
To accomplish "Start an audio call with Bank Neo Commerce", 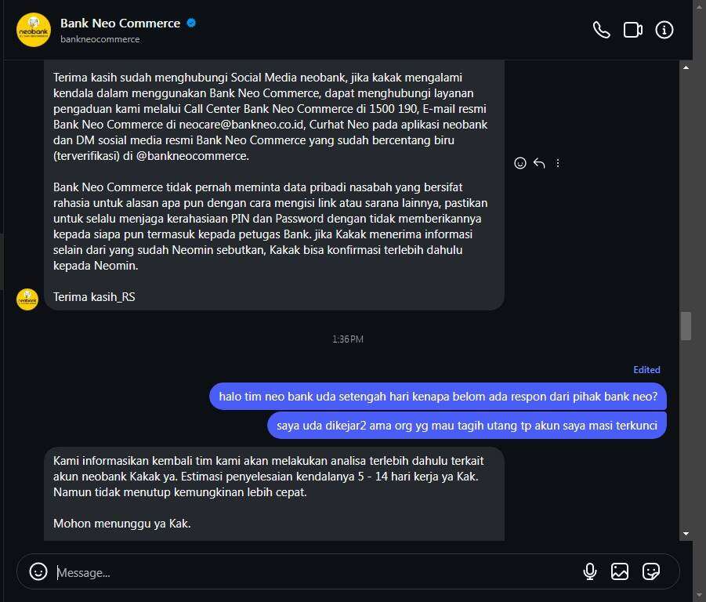I will pyautogui.click(x=601, y=30).
